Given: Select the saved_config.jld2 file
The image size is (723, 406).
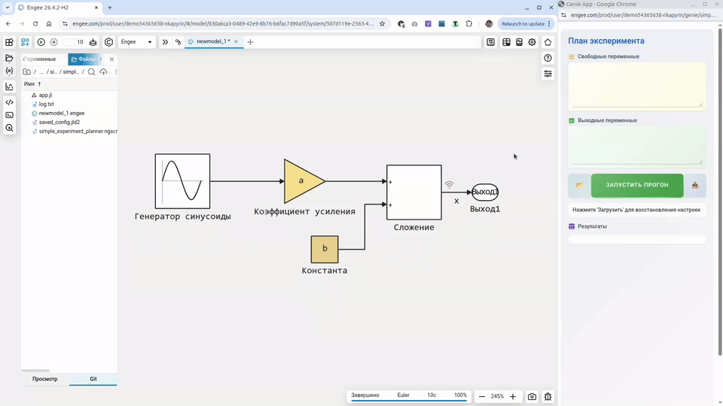Looking at the screenshot, I should click(x=59, y=122).
